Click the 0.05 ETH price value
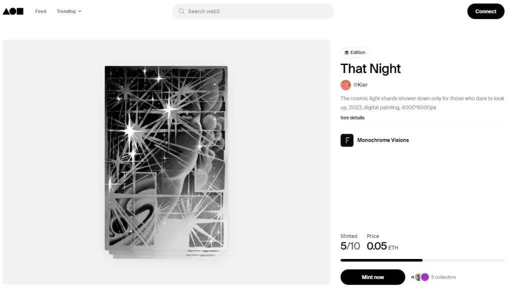The width and height of the screenshot is (512, 291). 382,246
